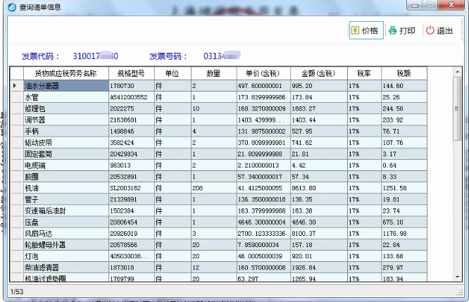This screenshot has width=469, height=302.
Task: Click the scrollbar down arrow
Action: [x=457, y=277]
